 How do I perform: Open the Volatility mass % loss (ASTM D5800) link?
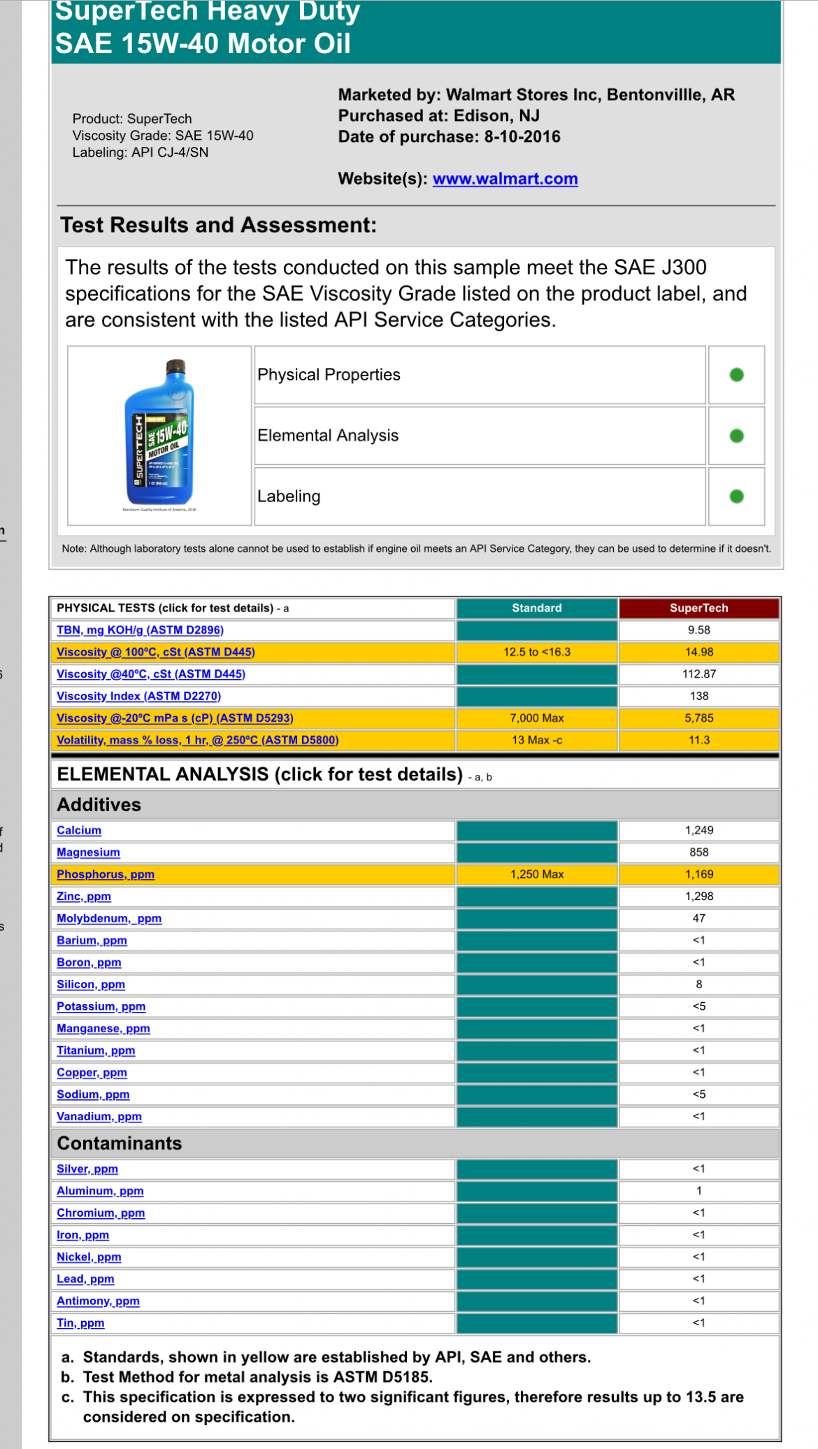click(x=197, y=740)
